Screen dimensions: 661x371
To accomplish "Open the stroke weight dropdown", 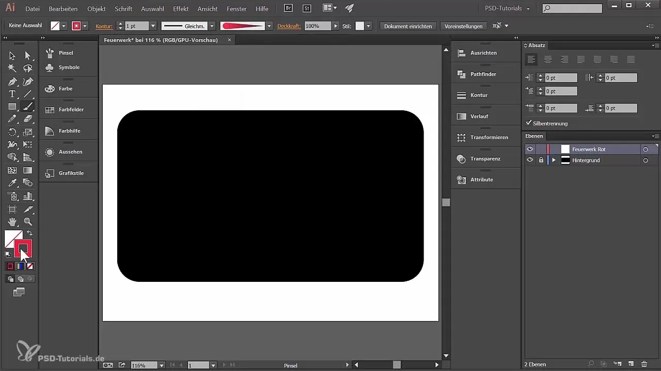I will (153, 26).
